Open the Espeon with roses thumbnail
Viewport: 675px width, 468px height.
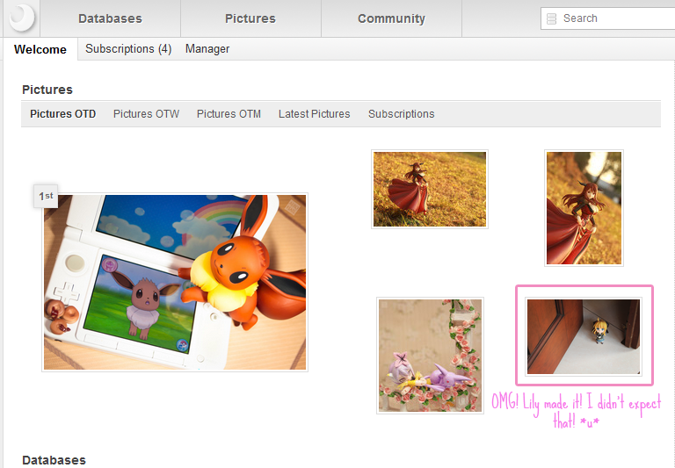[x=430, y=356]
